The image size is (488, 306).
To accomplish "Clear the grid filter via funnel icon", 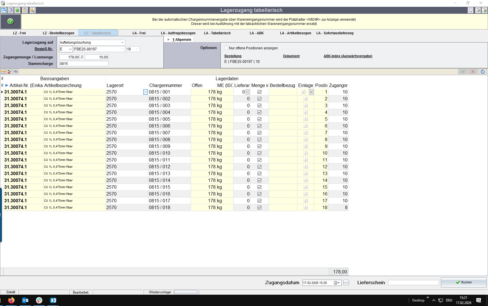I will point(10,72).
